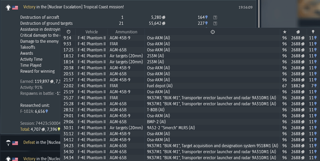
Task: Click the Destruction of ground targets label
Action: (x=46, y=23)
